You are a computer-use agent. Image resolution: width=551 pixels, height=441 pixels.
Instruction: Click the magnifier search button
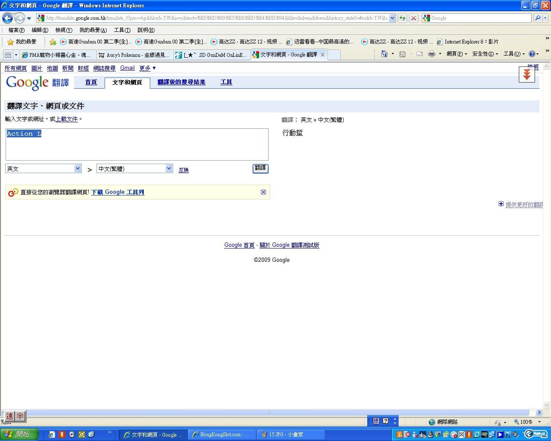[x=537, y=18]
